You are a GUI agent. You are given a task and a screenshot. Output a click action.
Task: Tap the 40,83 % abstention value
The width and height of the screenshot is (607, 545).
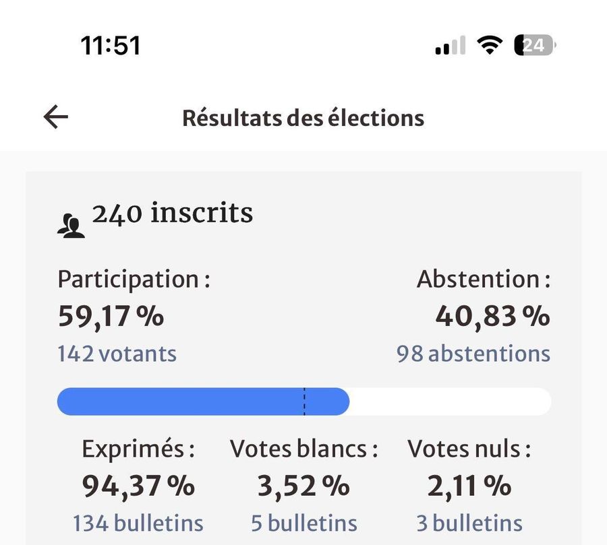[x=492, y=315]
